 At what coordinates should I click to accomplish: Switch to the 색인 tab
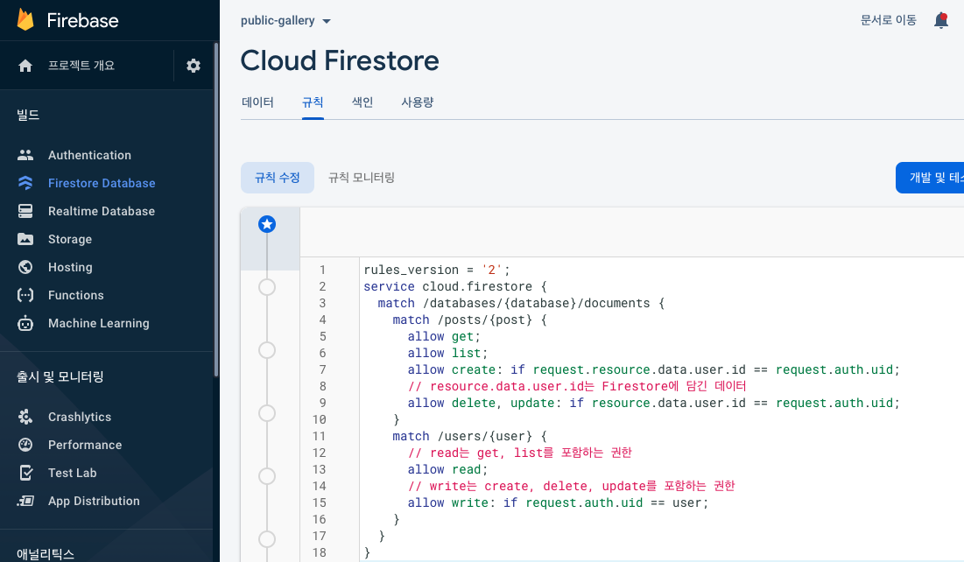[x=362, y=102]
